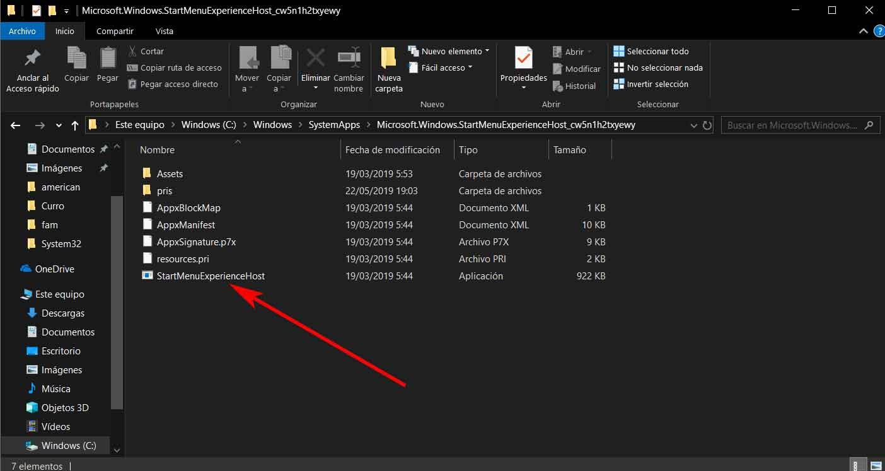The height and width of the screenshot is (471, 885).
Task: Select the pris folder
Action: (x=165, y=190)
